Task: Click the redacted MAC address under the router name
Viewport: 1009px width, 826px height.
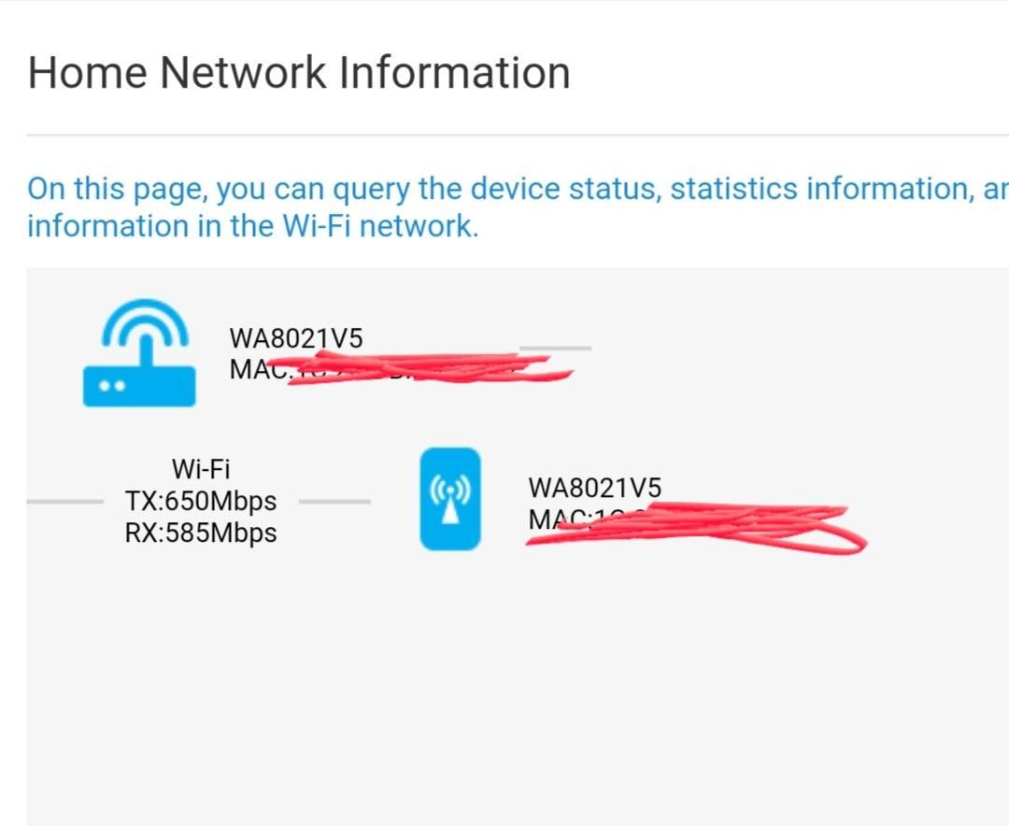Action: tap(400, 369)
